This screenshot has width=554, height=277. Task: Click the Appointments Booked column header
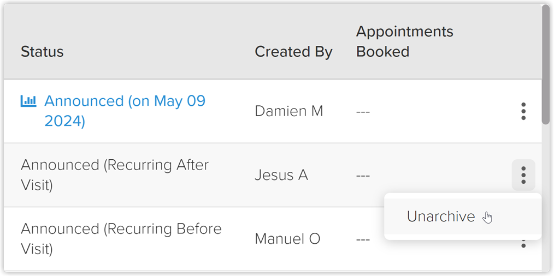404,41
